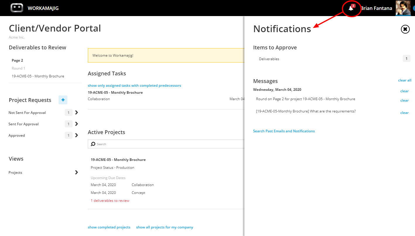
Task: Expand Not Sent For Approval requests
Action: [77, 112]
